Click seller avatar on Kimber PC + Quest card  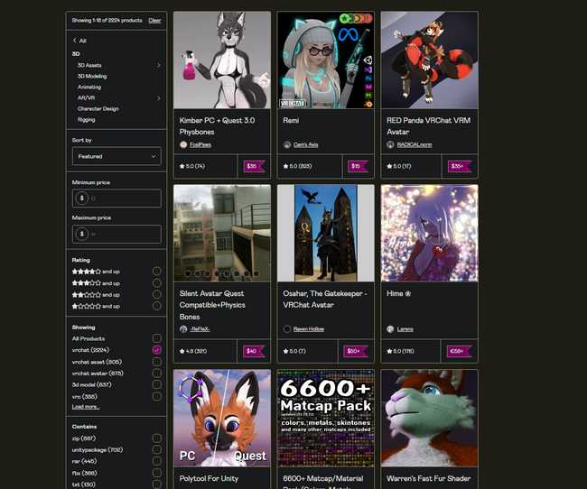183,144
